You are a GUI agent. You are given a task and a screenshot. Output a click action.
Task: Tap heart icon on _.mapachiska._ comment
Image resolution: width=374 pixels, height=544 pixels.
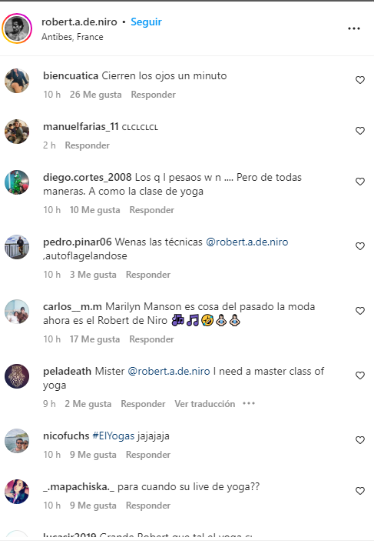click(x=360, y=491)
